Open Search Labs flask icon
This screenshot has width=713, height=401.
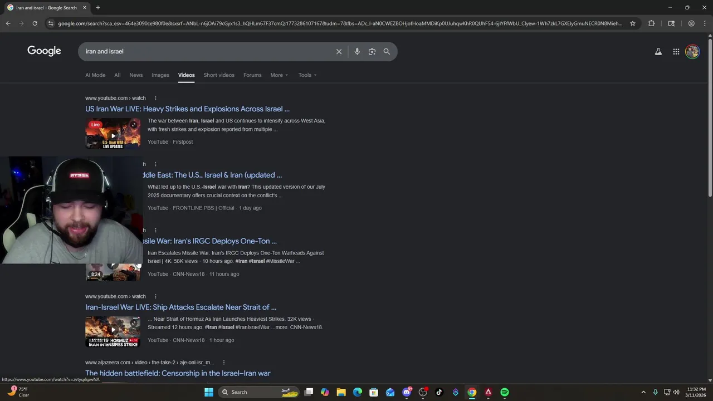[658, 51]
